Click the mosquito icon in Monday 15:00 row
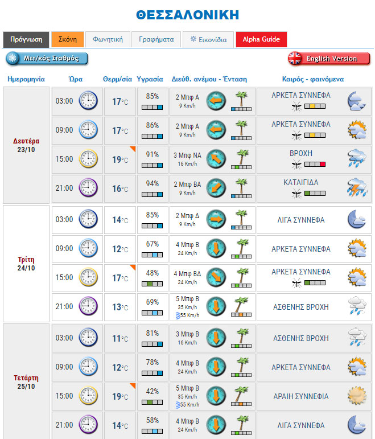375x439 pixels. pyautogui.click(x=296, y=164)
